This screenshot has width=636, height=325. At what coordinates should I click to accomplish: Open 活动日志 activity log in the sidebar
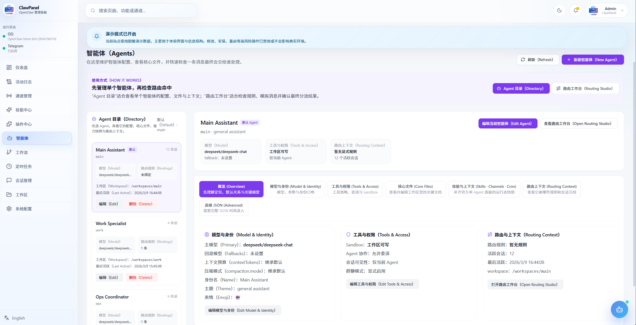(37, 82)
